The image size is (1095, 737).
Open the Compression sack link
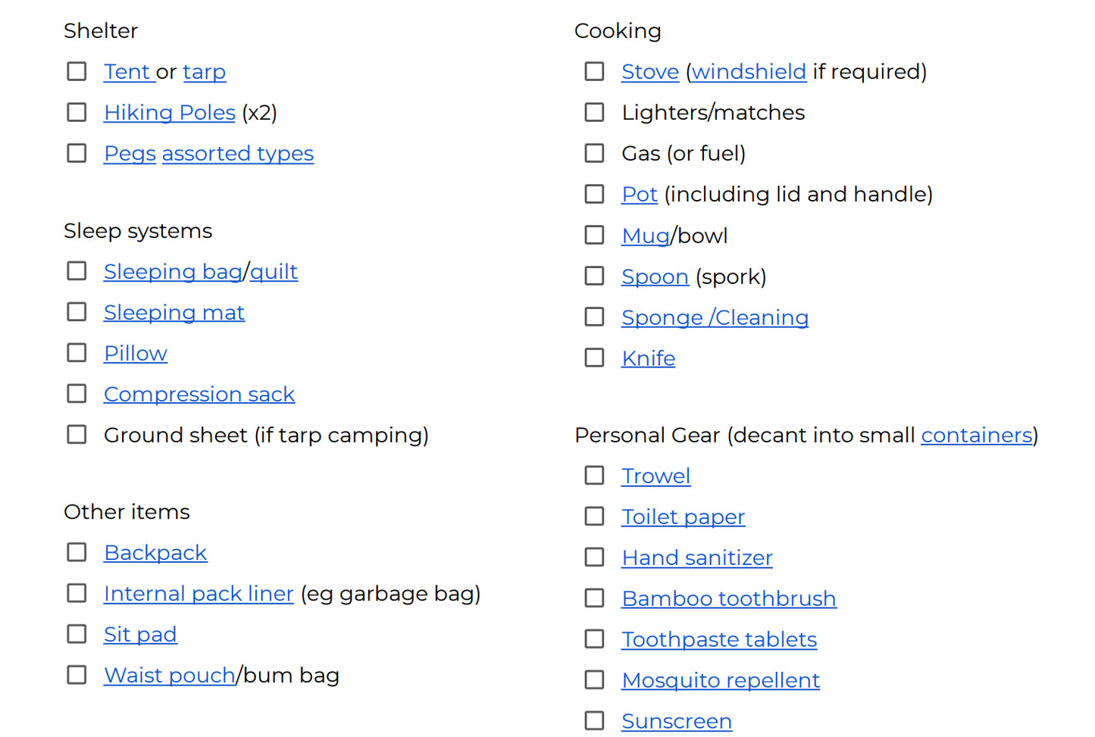pyautogui.click(x=199, y=394)
